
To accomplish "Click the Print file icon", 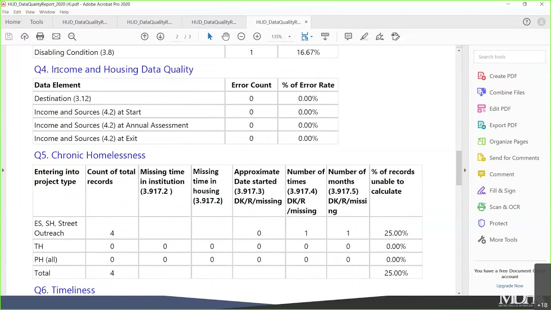I will (x=40, y=37).
